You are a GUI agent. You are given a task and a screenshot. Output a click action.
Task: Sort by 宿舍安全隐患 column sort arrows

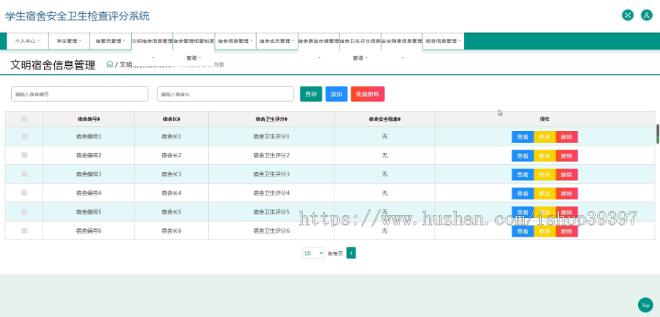point(399,119)
